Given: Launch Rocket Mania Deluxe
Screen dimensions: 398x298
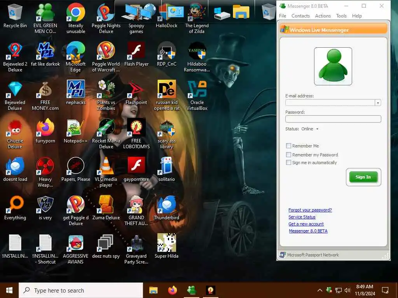Looking at the screenshot, I should coord(106,134).
